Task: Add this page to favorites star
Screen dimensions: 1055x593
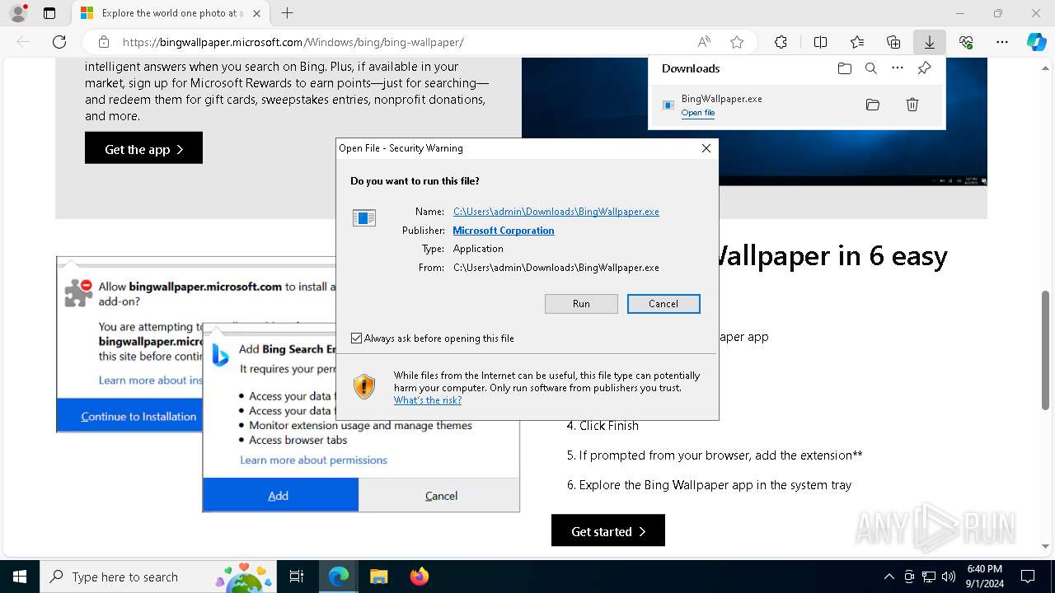Action: 737,42
